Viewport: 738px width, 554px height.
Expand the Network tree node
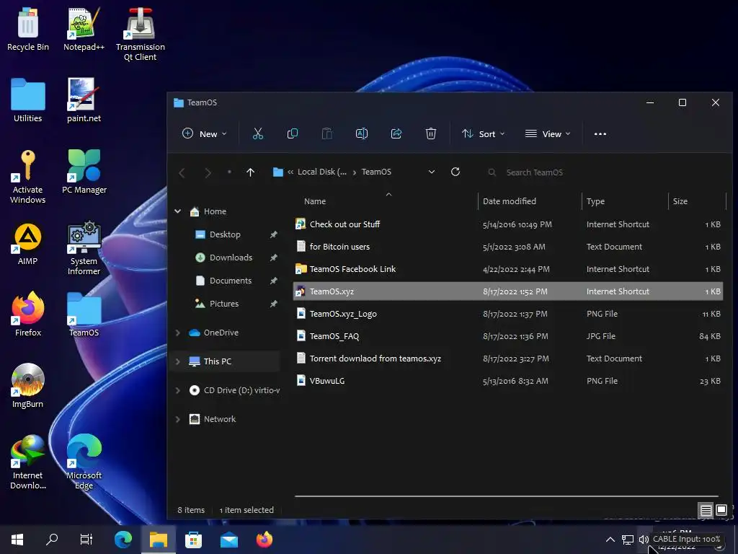[178, 419]
